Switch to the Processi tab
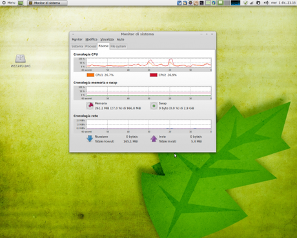Image resolution: width=297 pixels, height=238 pixels. [90, 47]
